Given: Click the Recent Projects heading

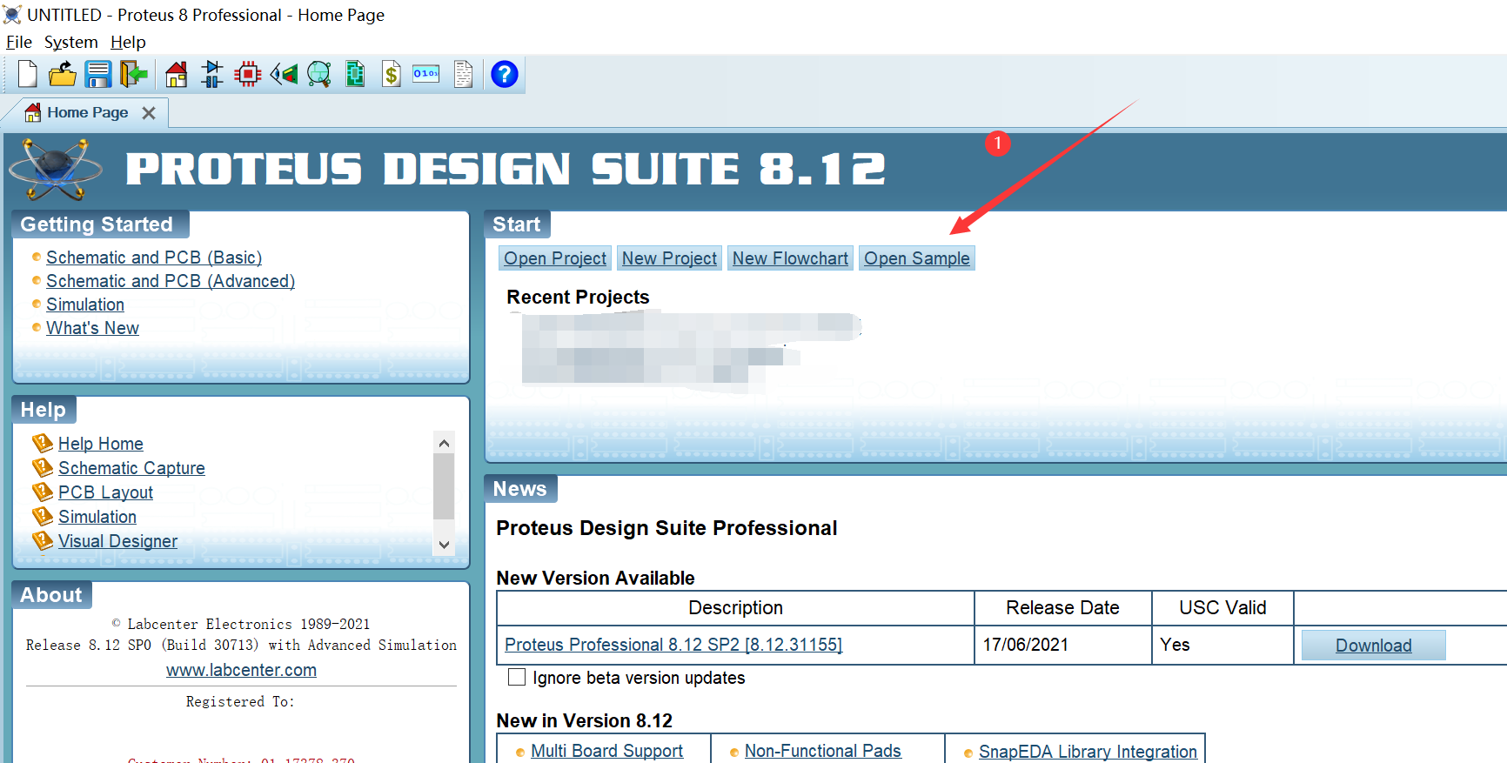Looking at the screenshot, I should pyautogui.click(x=578, y=298).
